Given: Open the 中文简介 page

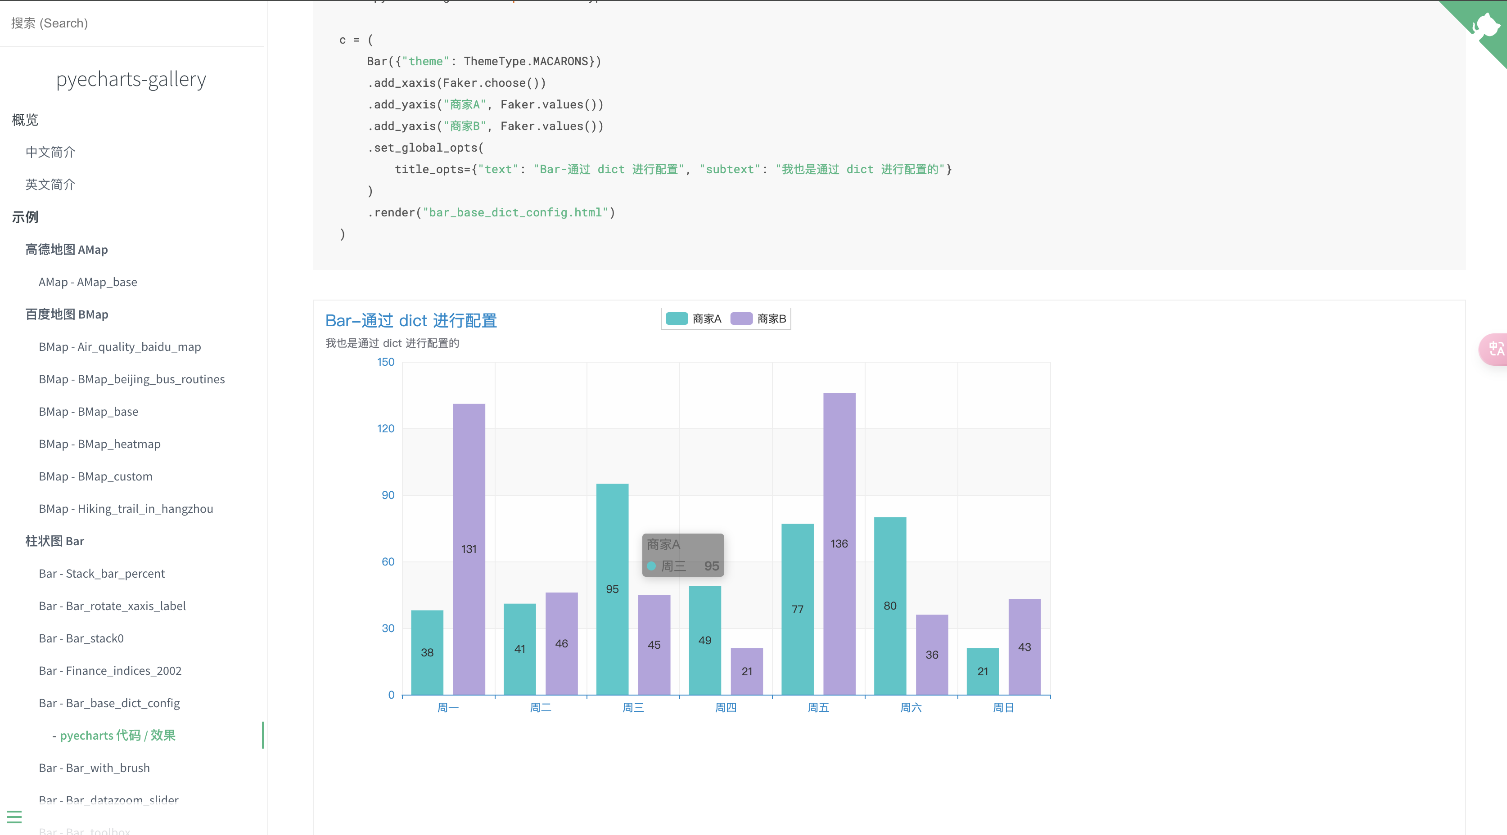Looking at the screenshot, I should point(50,153).
